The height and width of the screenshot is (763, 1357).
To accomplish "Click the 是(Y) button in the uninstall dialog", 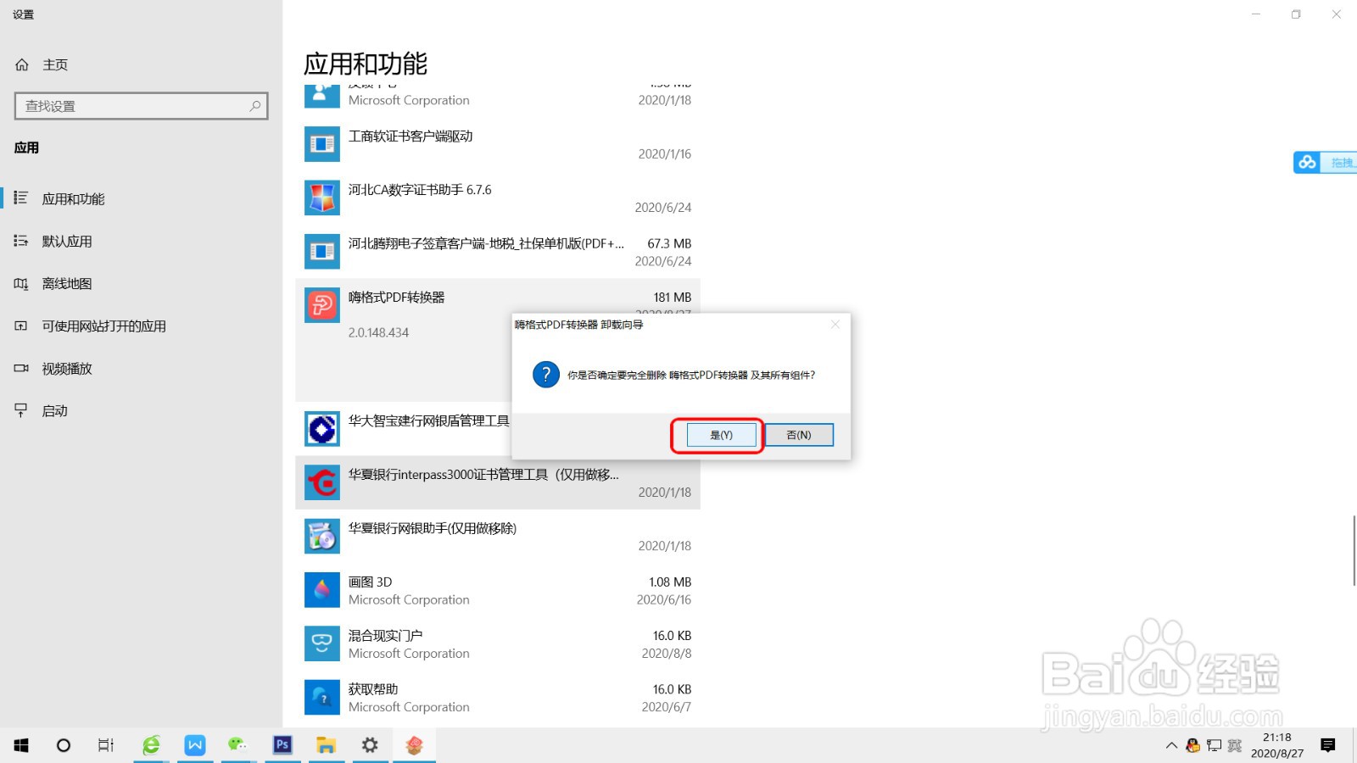I will 721,435.
